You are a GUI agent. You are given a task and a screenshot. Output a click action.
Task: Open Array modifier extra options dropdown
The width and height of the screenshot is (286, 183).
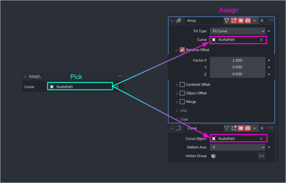tap(255, 21)
